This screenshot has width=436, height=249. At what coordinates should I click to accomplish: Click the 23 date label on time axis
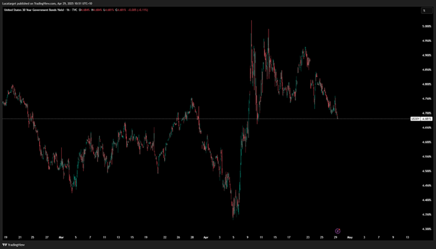point(308,237)
